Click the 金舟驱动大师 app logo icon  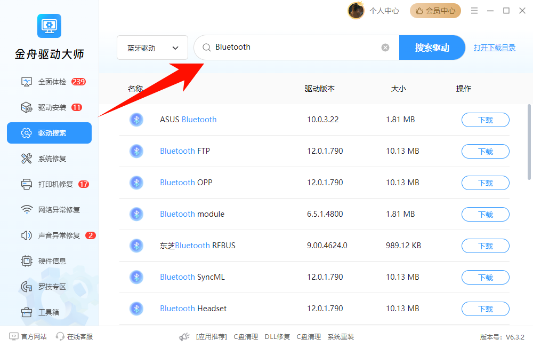(x=49, y=26)
